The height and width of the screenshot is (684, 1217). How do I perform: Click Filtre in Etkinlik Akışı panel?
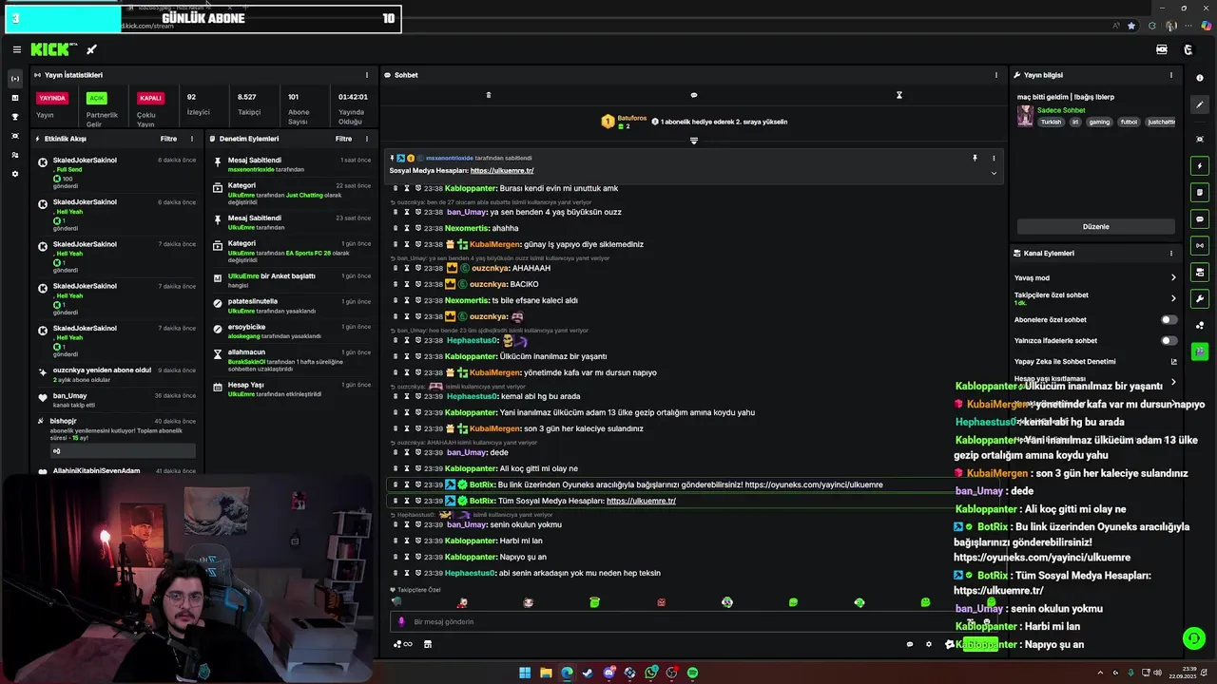(168, 139)
